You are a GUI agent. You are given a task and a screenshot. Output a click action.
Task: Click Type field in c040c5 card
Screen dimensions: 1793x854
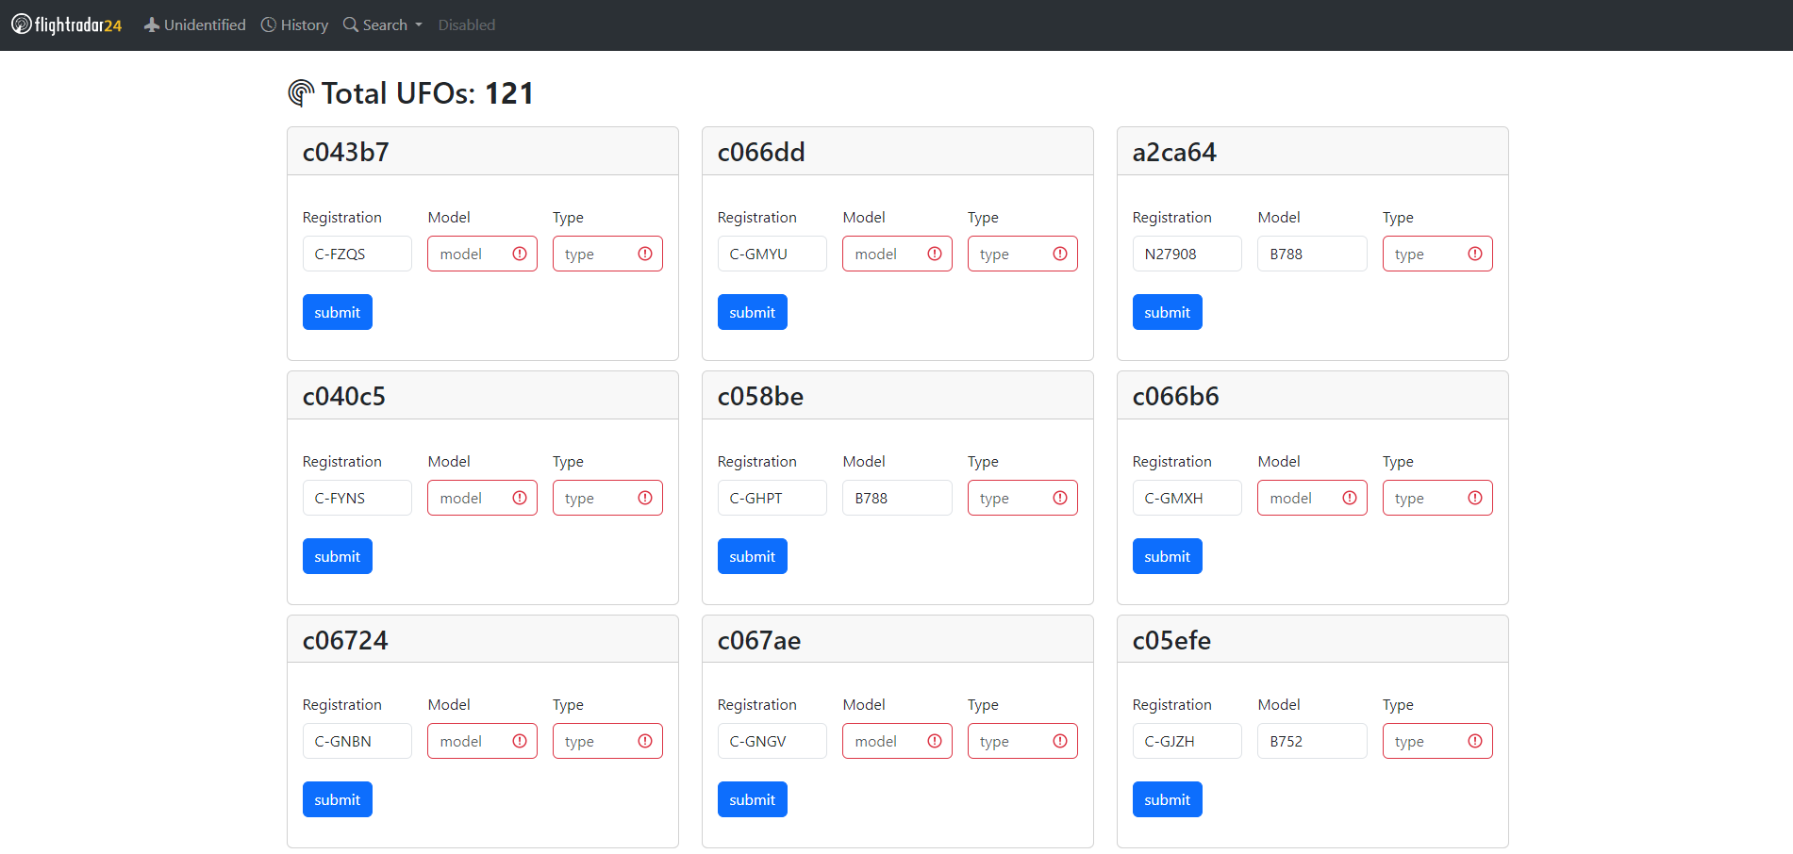(607, 498)
